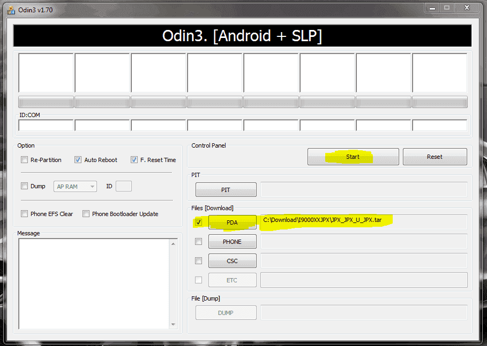Click Message box scroll up arrow
This screenshot has width=487, height=346.
pyautogui.click(x=173, y=244)
